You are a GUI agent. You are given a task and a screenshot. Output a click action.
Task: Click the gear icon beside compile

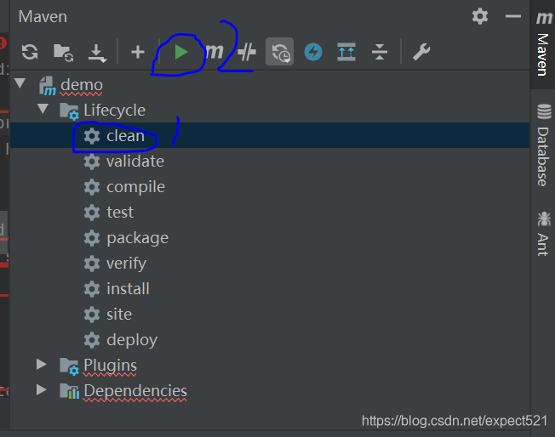pos(92,187)
